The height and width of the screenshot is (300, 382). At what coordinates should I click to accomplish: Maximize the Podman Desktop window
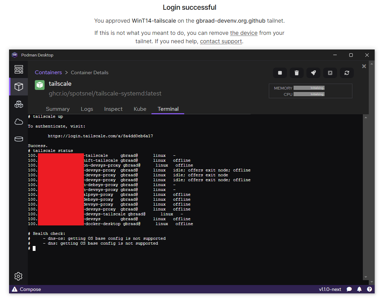351,55
